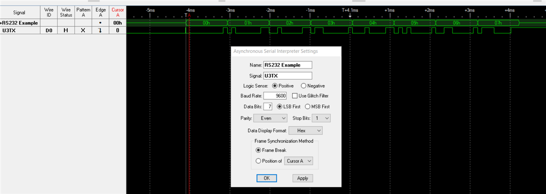
Task: Select Frame Break synchronization method
Action: (x=258, y=150)
